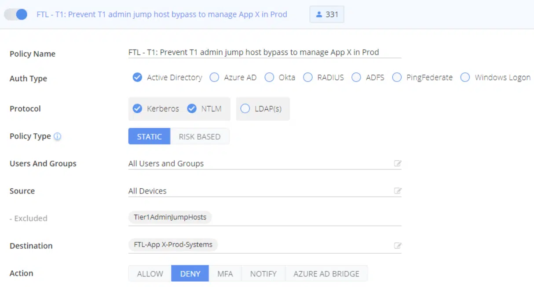
Task: Choose the AZURE AD BRIDGE action
Action: point(326,274)
